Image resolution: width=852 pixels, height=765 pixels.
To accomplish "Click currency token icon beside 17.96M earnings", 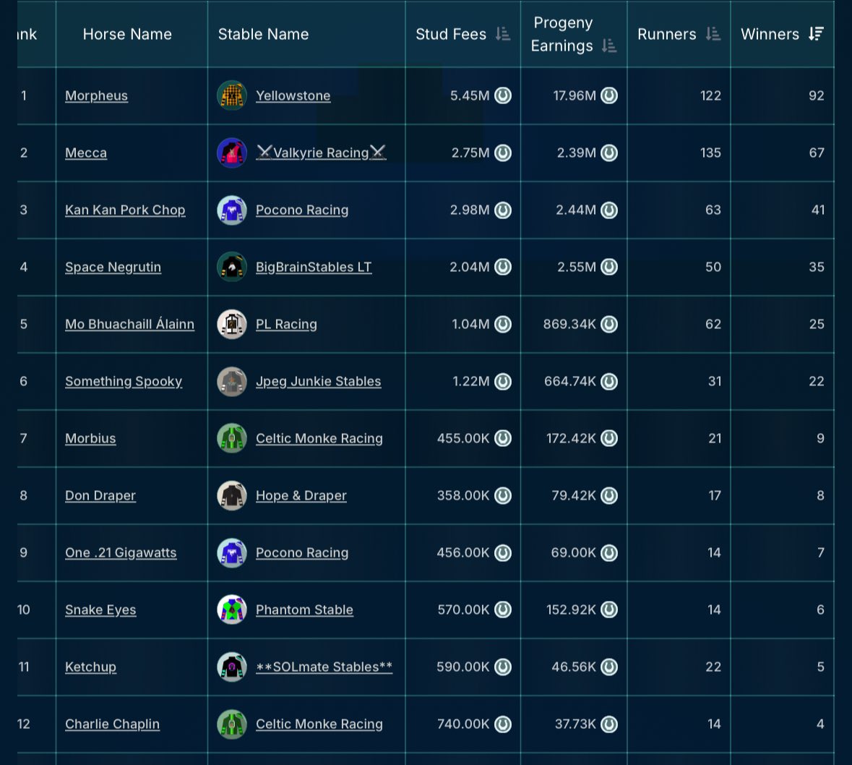I will tap(609, 95).
